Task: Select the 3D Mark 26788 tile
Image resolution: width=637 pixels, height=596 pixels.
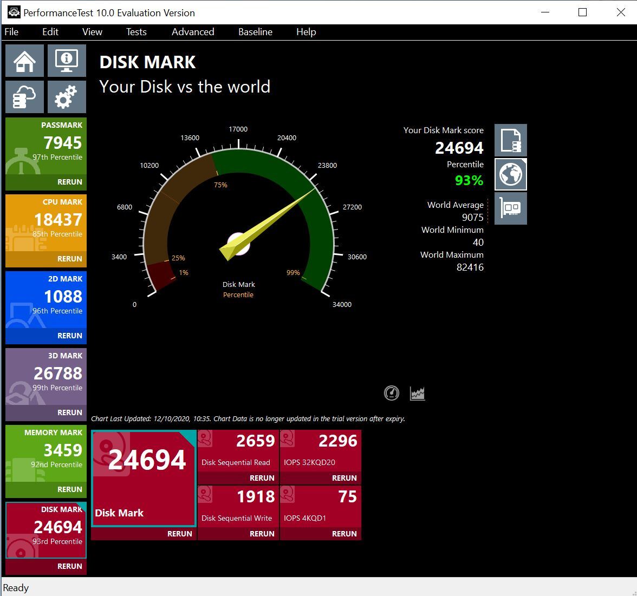Action: point(46,376)
